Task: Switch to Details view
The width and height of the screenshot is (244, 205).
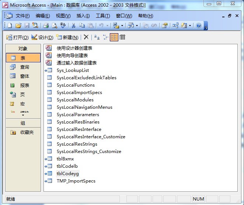Action: pyautogui.click(x=122, y=37)
